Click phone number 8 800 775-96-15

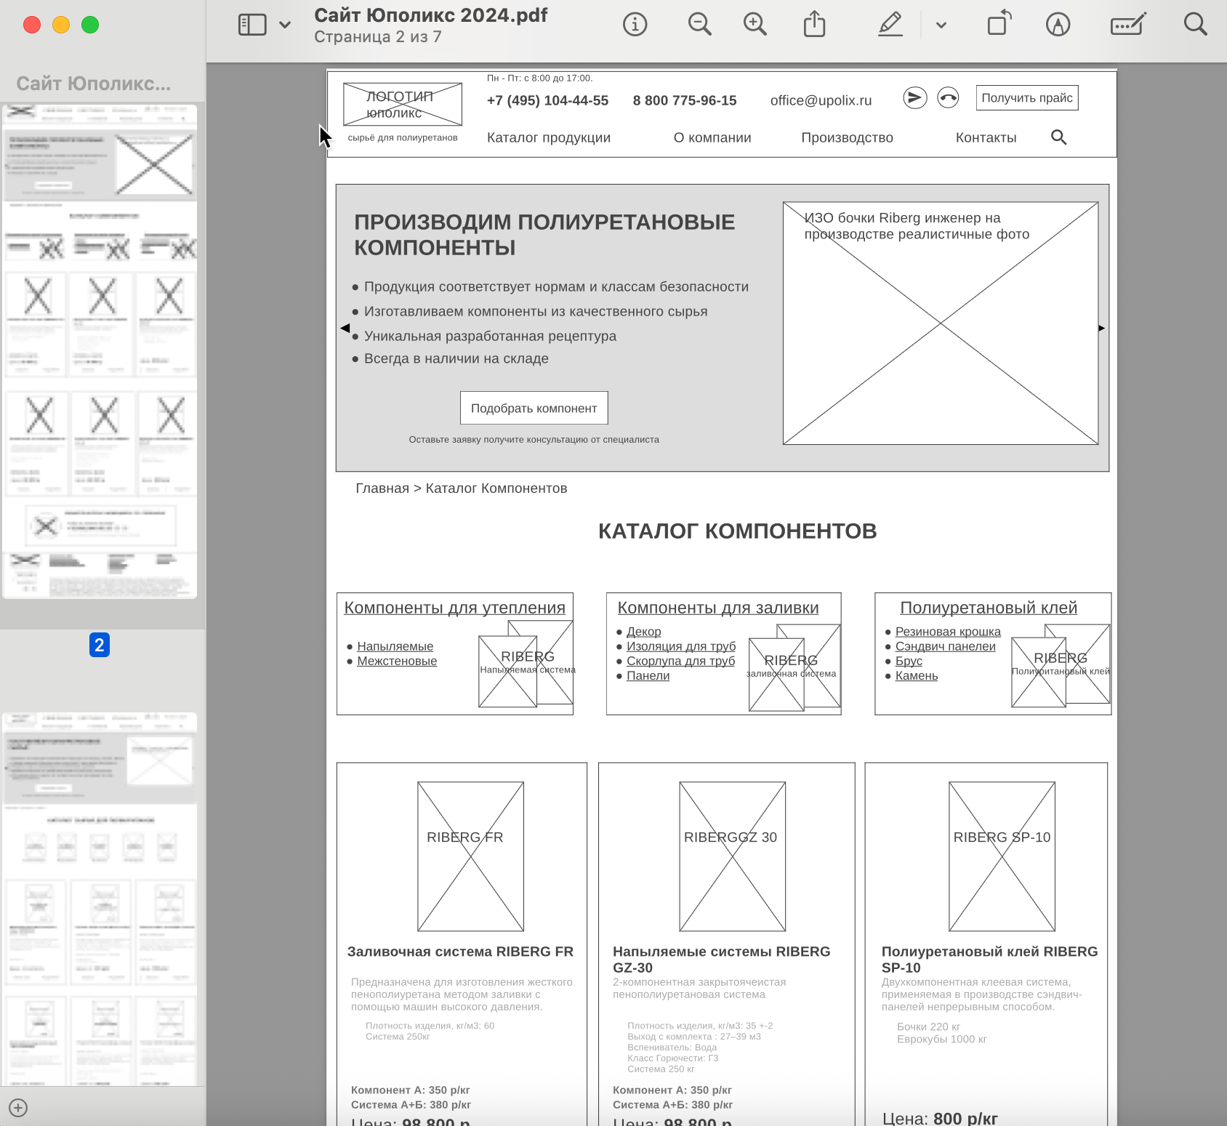coord(685,100)
